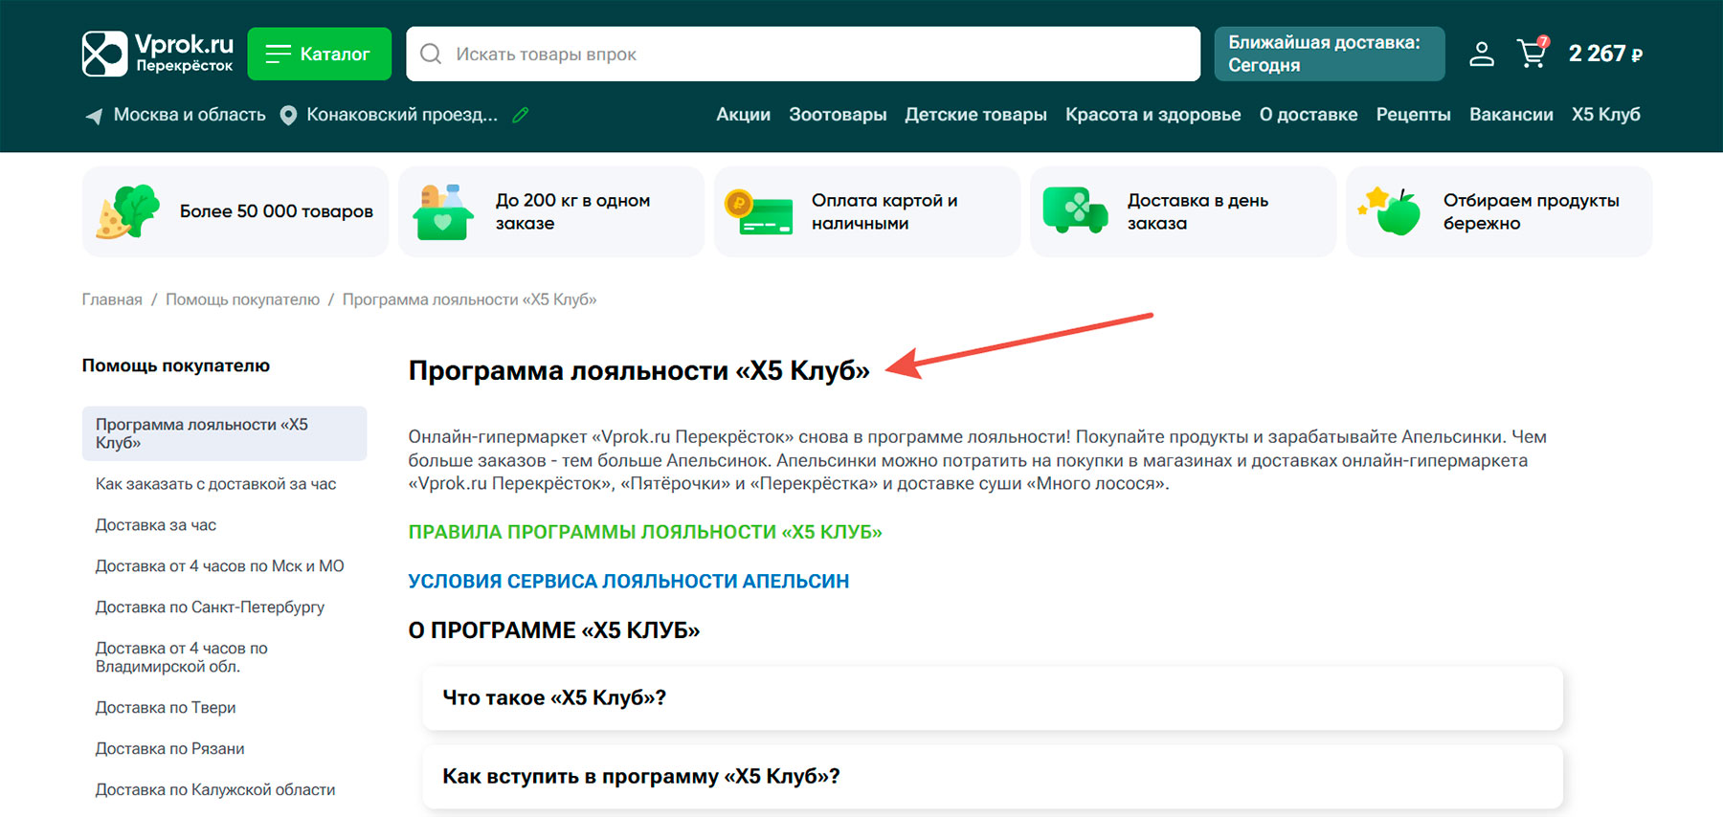Image resolution: width=1723 pixels, height=817 pixels.
Task: Open the Детские товары menu item
Action: click(x=975, y=115)
